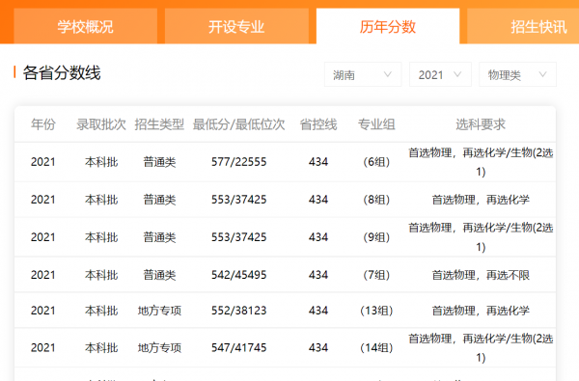
Task: Click the 选科要求 column header
Action: tap(481, 124)
